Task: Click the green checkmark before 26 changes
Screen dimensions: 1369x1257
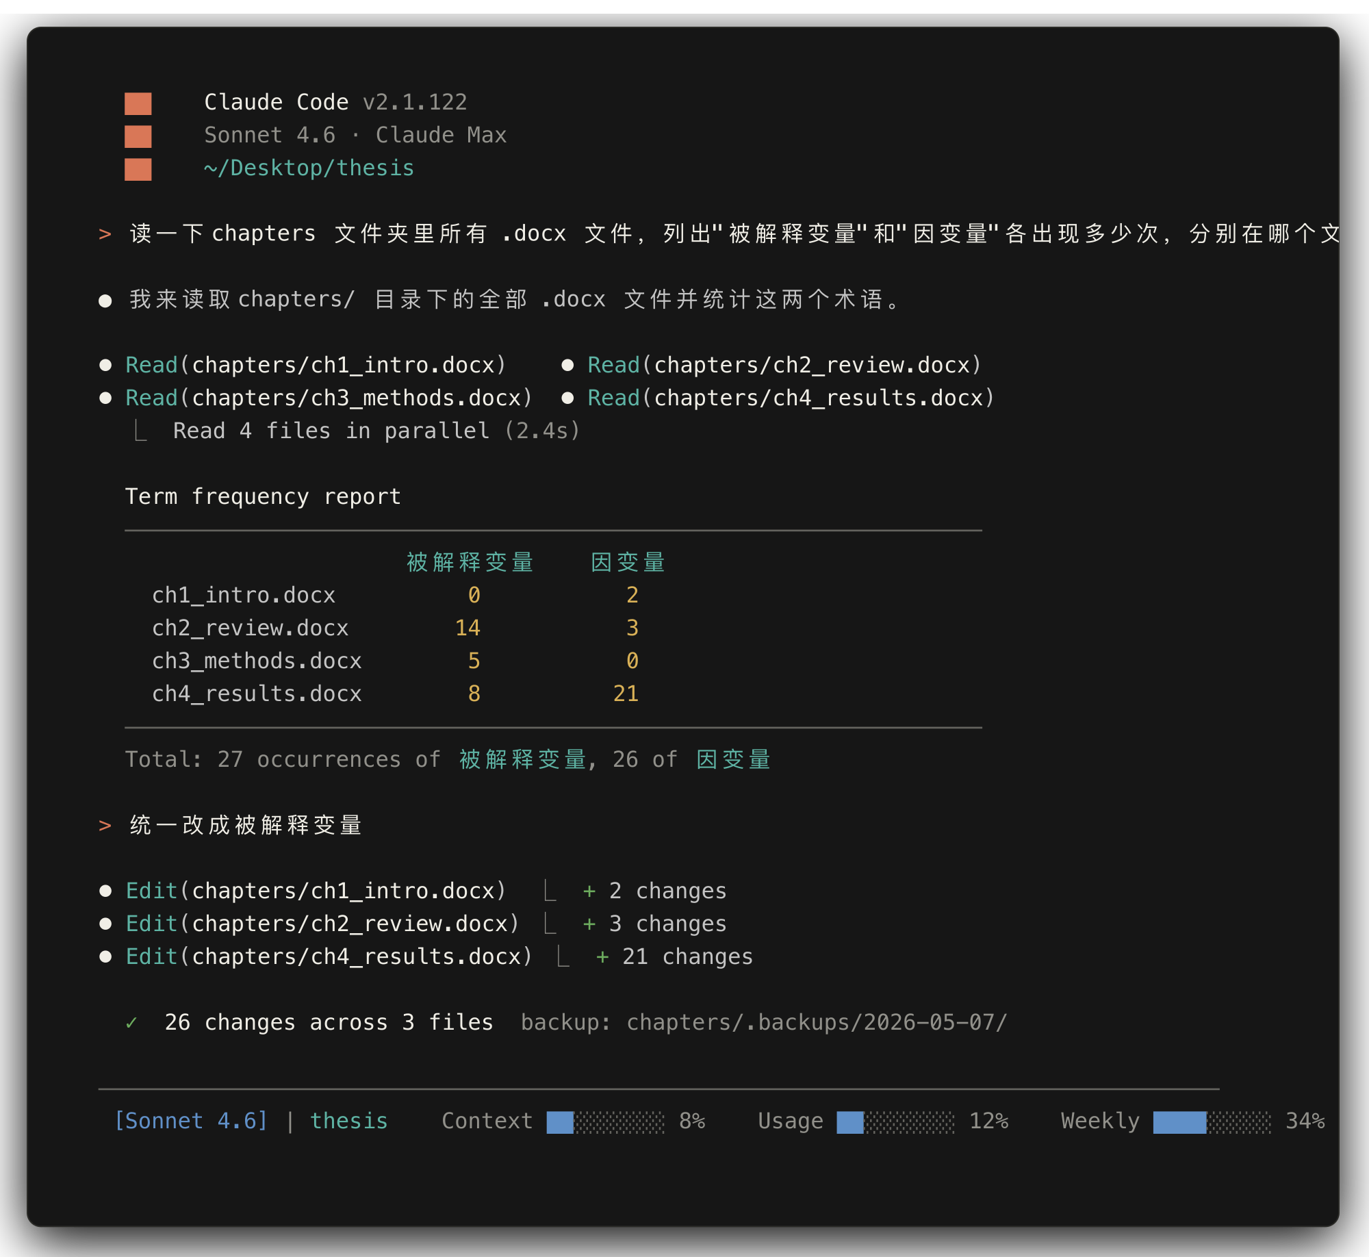Action: [x=131, y=1023]
